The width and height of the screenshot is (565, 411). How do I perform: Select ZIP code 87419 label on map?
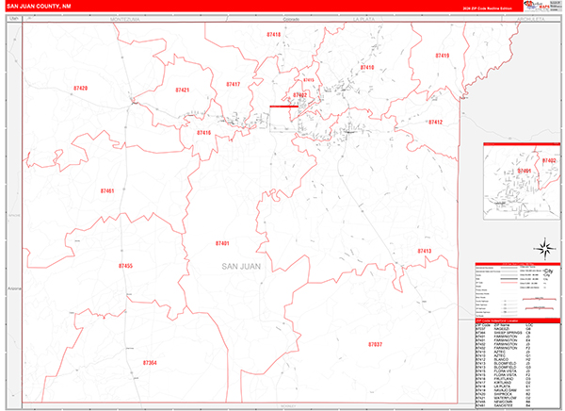pos(443,56)
